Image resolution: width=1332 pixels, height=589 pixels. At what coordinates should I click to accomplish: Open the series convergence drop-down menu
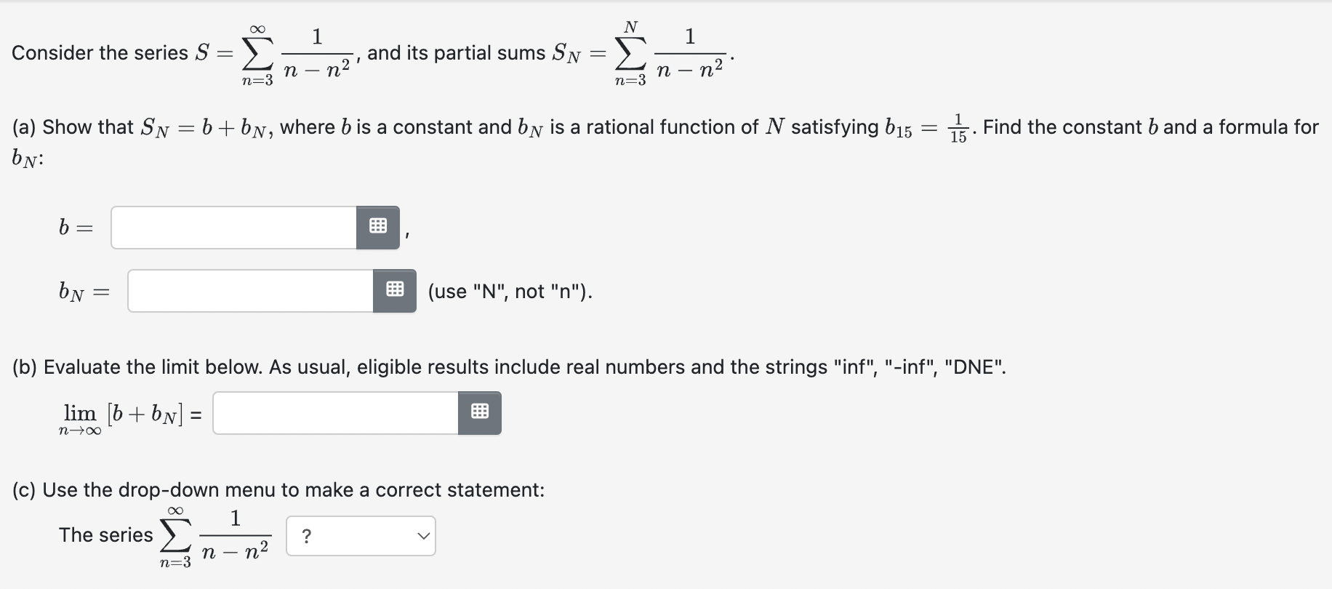[361, 536]
